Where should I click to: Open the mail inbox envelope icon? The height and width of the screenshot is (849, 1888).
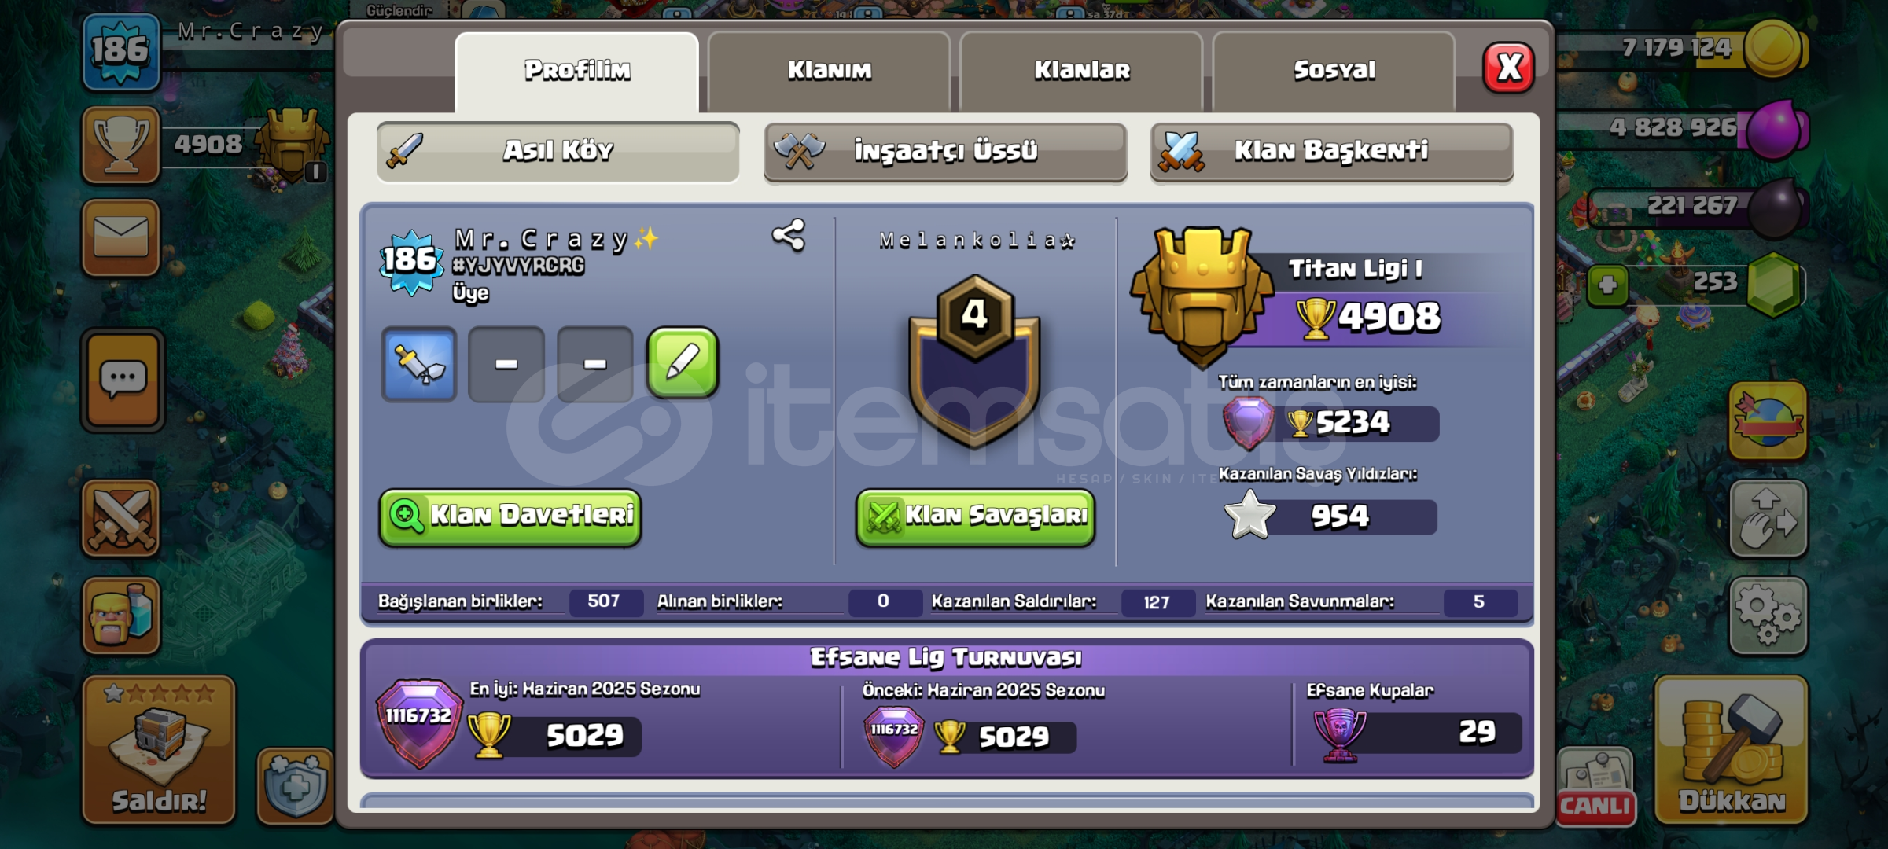121,237
